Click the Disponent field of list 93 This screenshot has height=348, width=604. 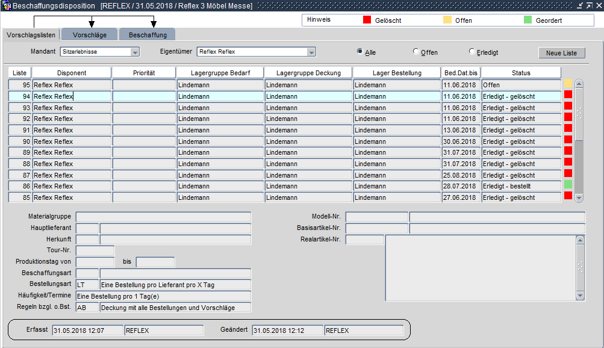click(x=72, y=108)
